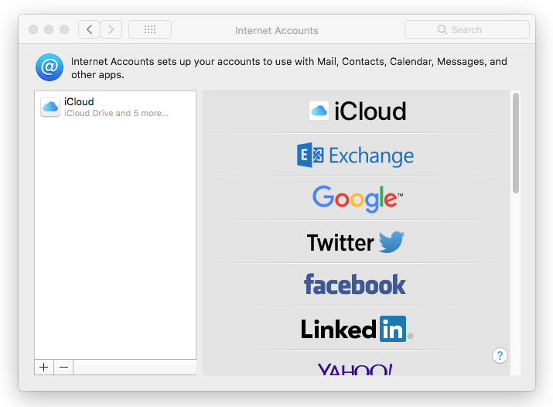This screenshot has width=553, height=407.
Task: Click the iCloud cloud icon in sidebar
Action: point(50,107)
